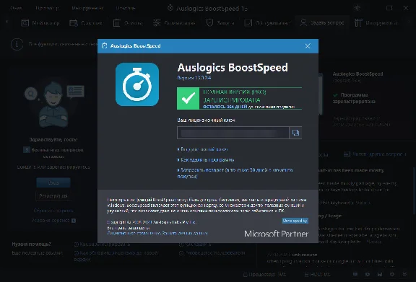Click the Регистрация button in main window

click(53, 196)
